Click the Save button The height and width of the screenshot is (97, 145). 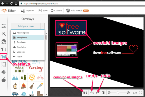[x=43, y=10]
